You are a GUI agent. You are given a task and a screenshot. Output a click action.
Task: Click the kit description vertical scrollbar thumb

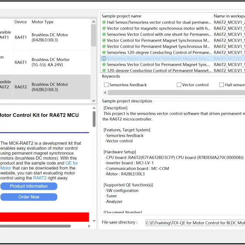click(94, 119)
